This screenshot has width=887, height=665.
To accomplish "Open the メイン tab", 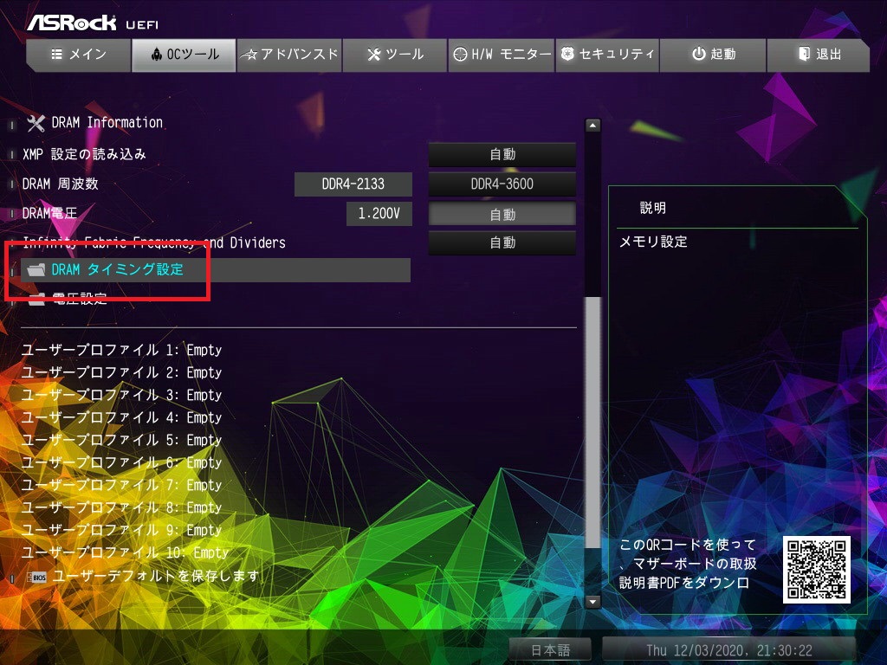I will [79, 55].
